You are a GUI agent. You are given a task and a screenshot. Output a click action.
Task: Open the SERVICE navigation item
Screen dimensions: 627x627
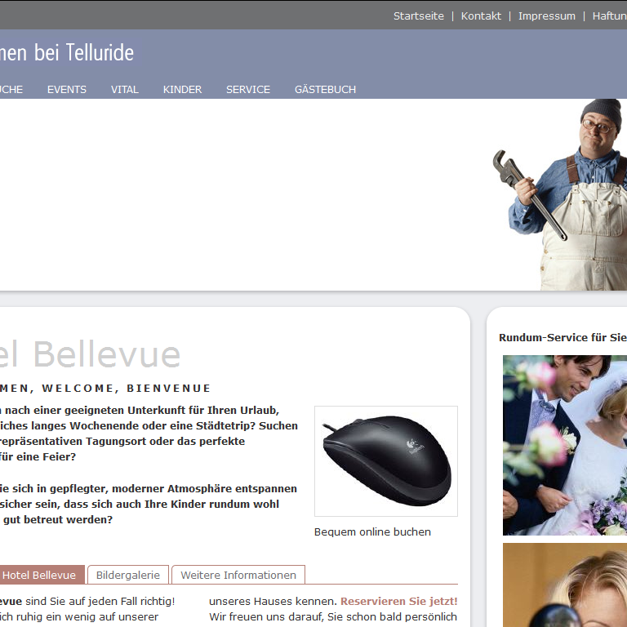[x=248, y=90]
